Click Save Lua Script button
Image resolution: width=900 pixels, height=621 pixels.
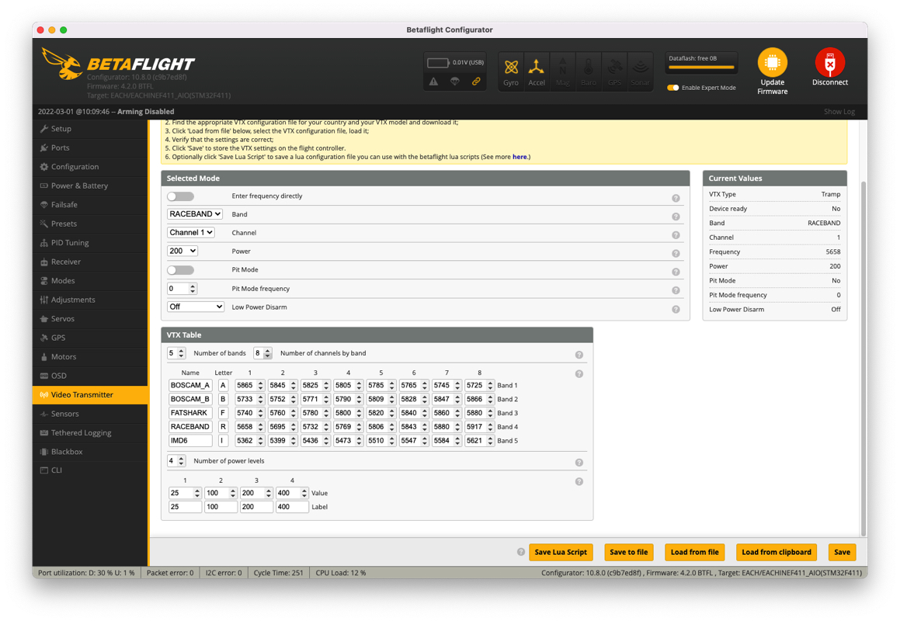[x=561, y=552]
